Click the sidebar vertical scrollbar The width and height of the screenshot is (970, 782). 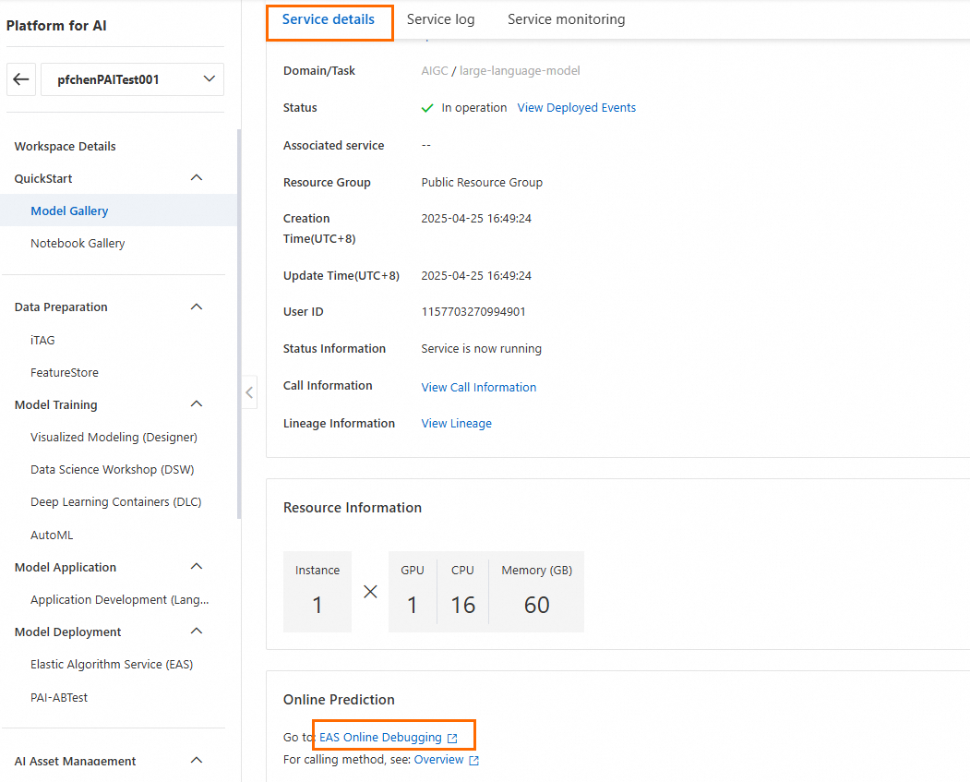coord(239,323)
